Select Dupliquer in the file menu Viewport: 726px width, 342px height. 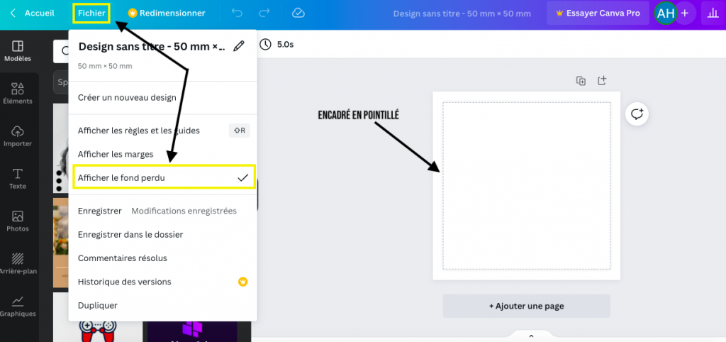[162, 305]
